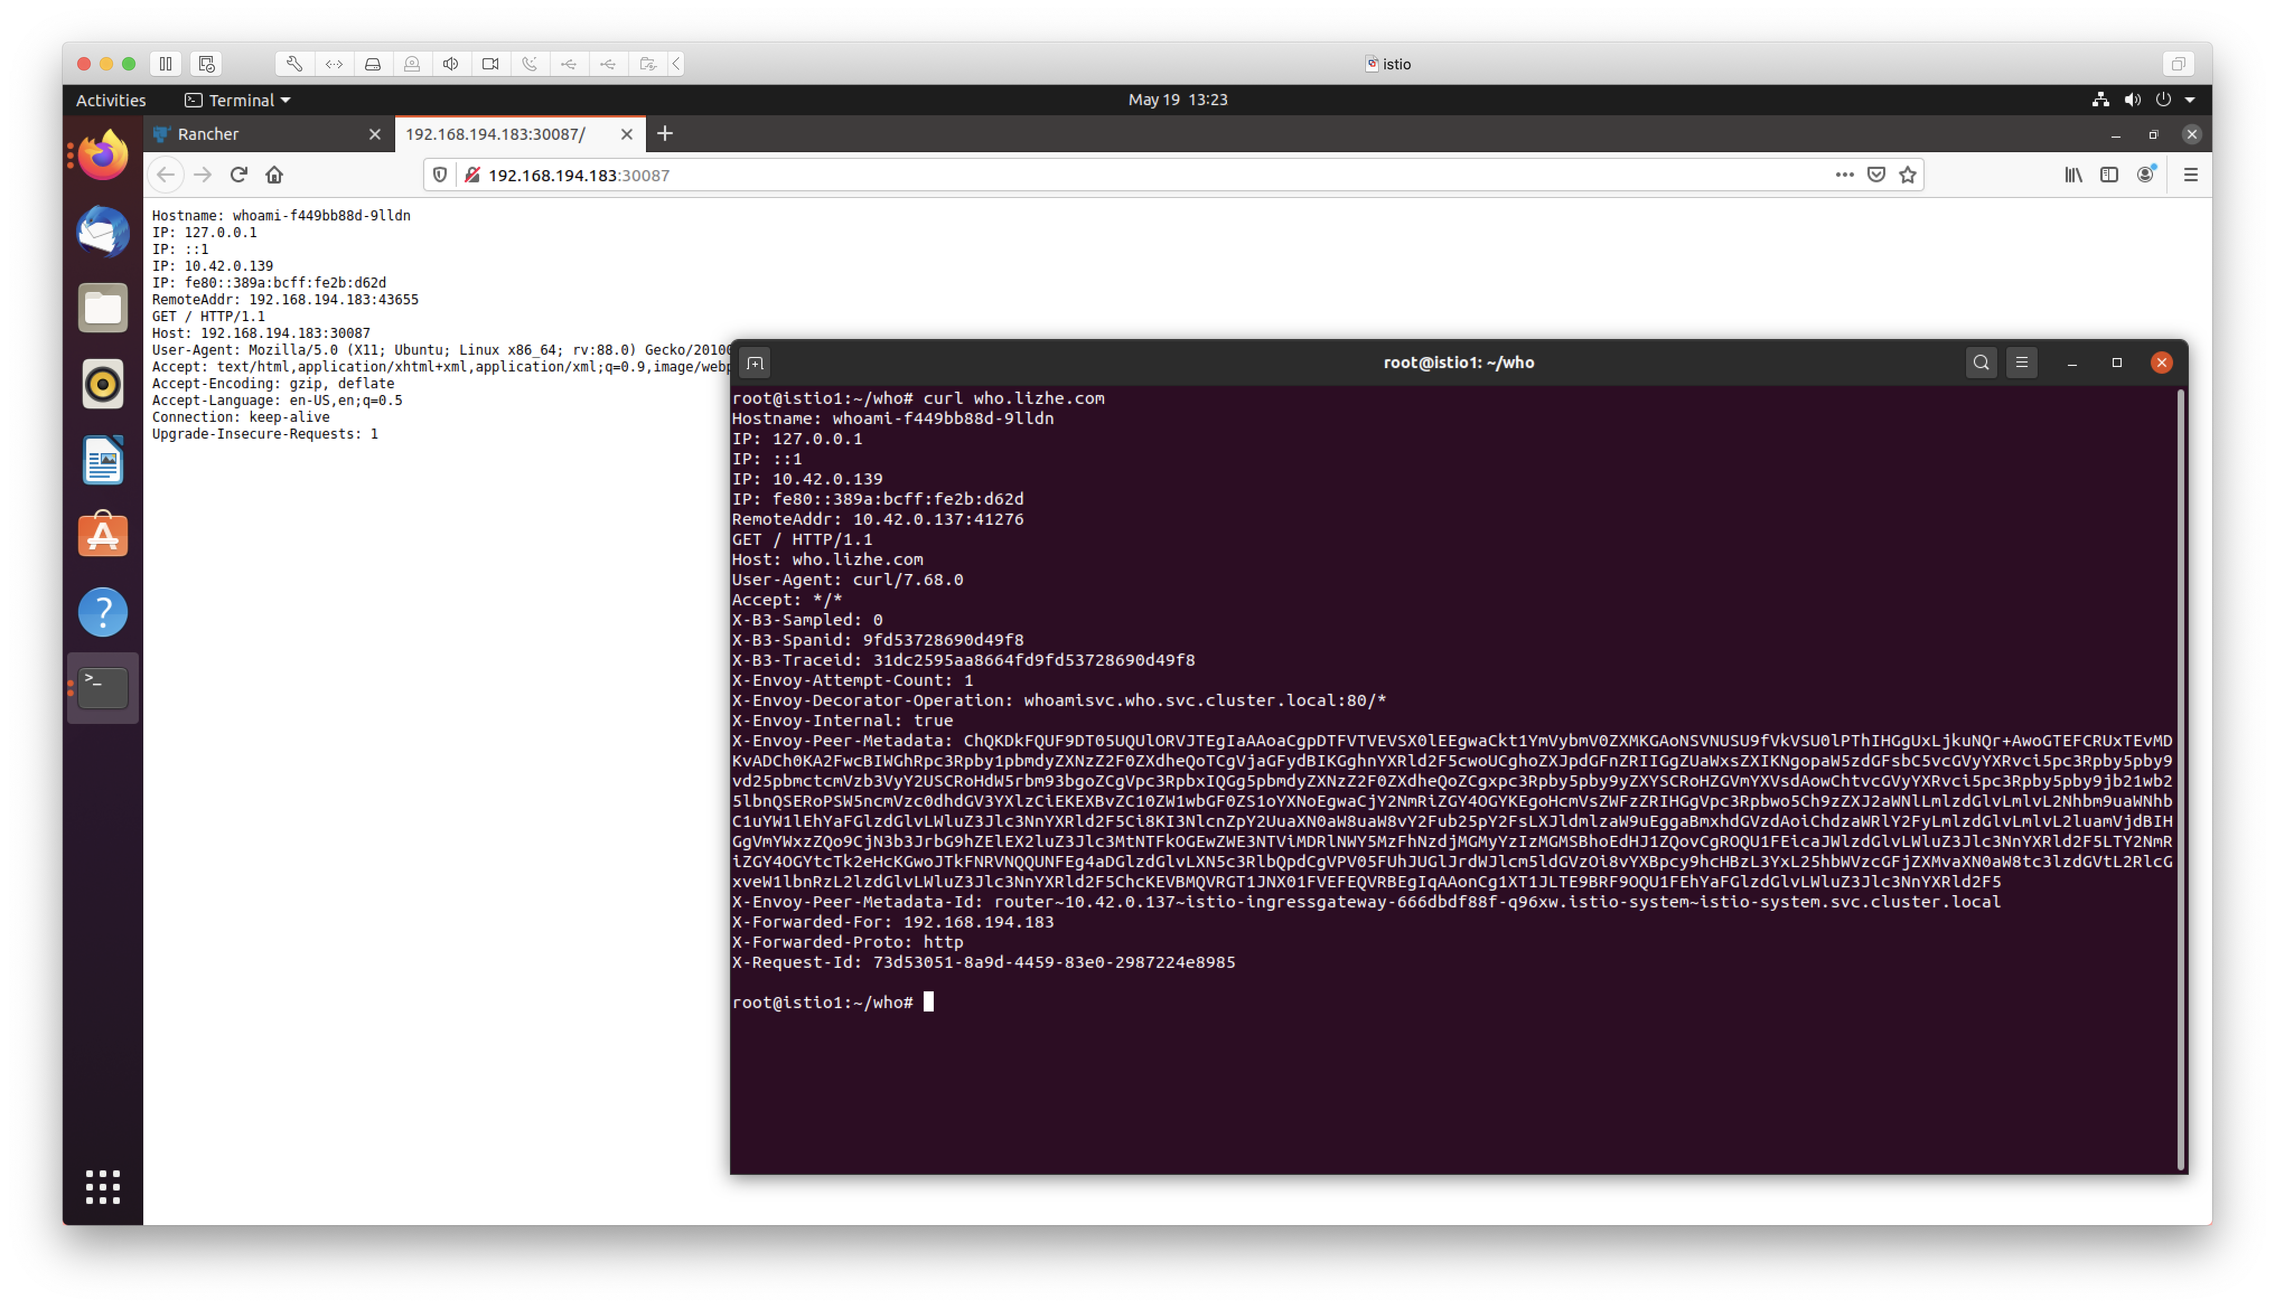This screenshot has height=1308, width=2275.
Task: Click the Terminal icon in the dock
Action: pyautogui.click(x=102, y=688)
